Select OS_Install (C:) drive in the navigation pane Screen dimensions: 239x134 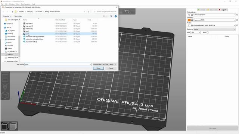pyautogui.click(x=12, y=51)
